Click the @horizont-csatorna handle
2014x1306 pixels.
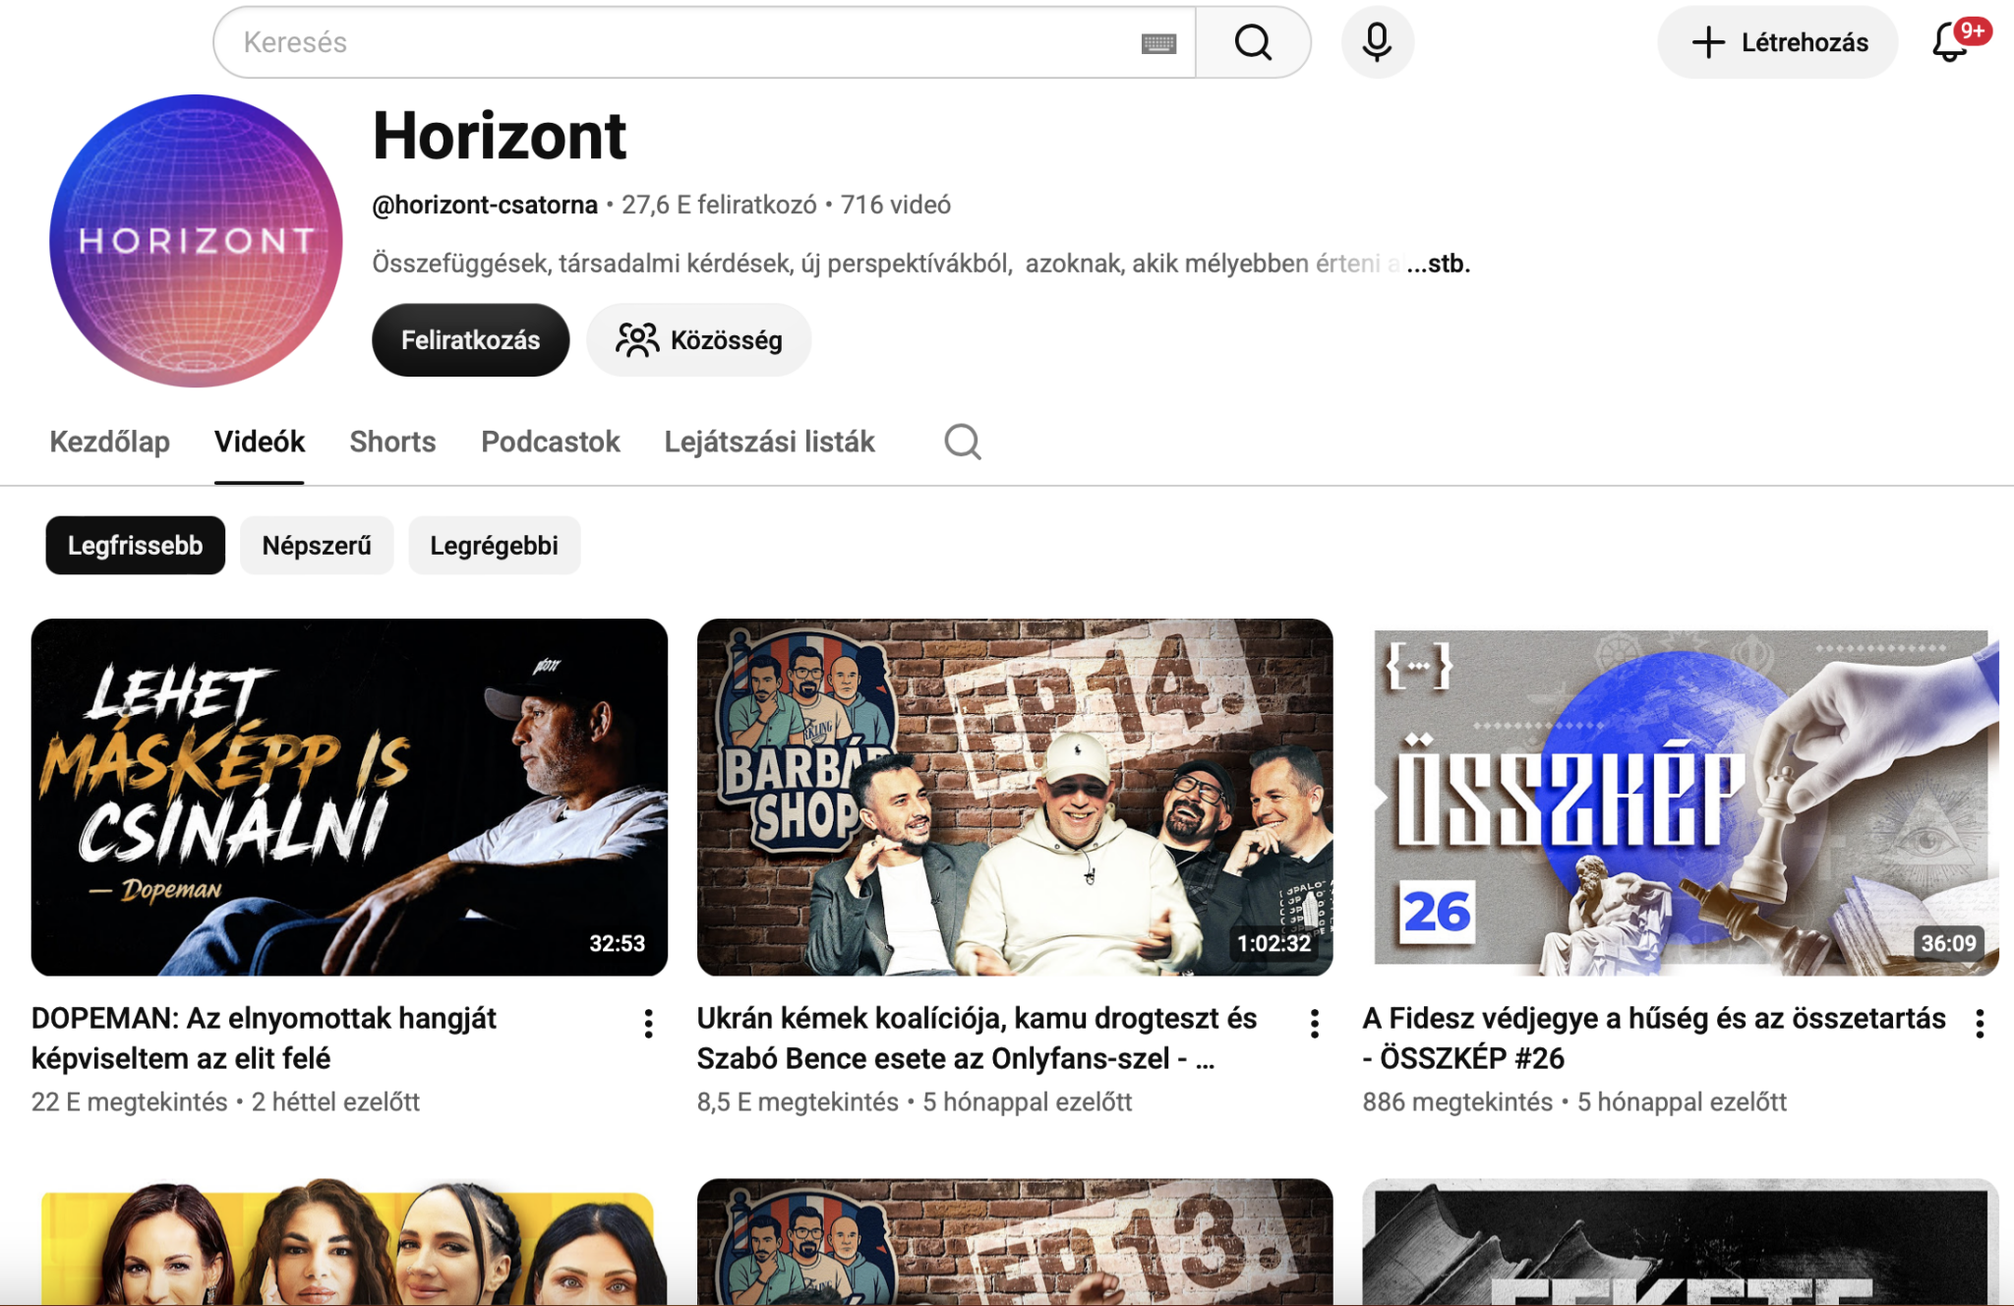pos(485,205)
